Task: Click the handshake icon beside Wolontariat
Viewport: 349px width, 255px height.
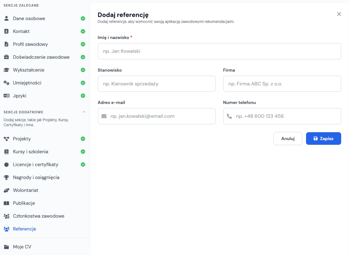Action: (7, 190)
